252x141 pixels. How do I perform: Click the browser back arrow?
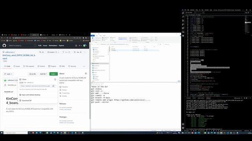[x=2, y=38]
